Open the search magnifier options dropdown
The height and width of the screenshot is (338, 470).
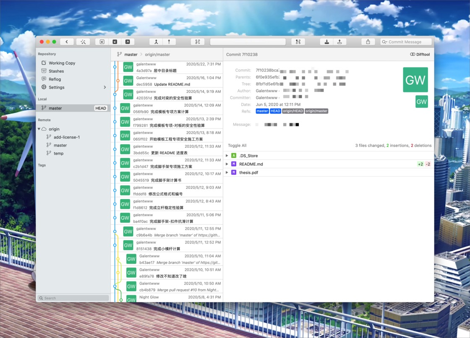[384, 42]
